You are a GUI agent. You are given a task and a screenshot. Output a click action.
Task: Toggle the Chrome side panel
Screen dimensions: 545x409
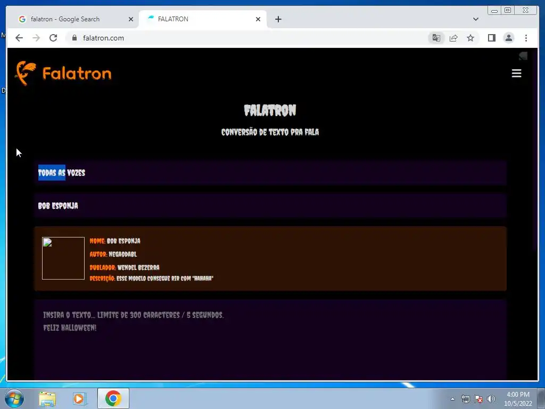[491, 38]
